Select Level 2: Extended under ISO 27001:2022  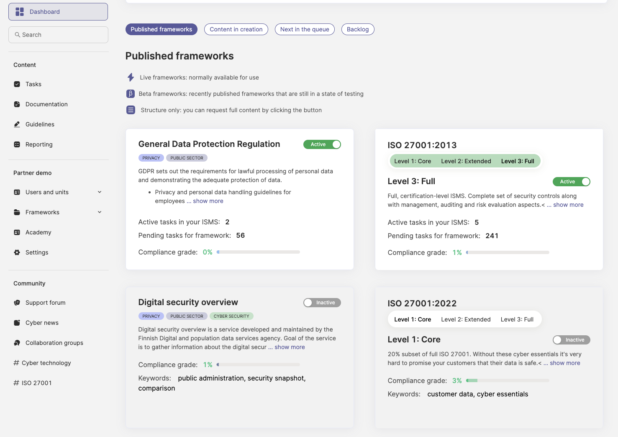coord(466,319)
